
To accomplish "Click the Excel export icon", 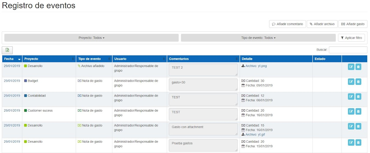I will [x=7, y=50].
